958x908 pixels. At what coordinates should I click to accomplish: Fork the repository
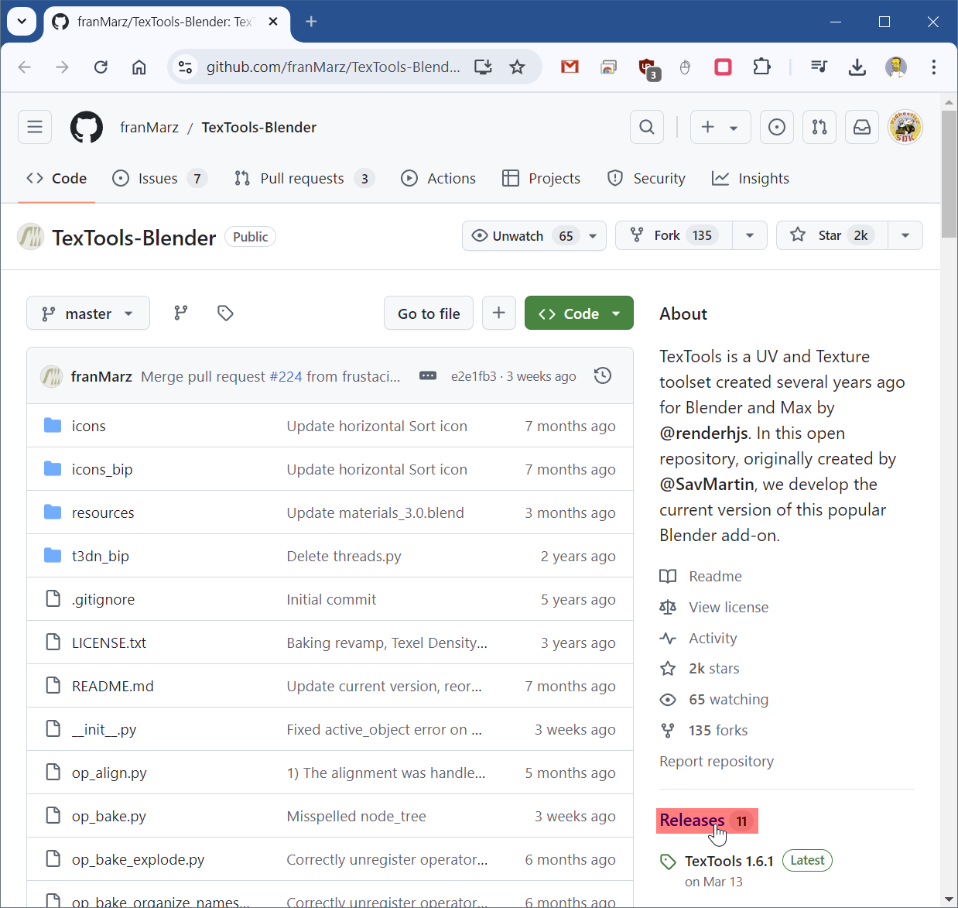coord(673,235)
